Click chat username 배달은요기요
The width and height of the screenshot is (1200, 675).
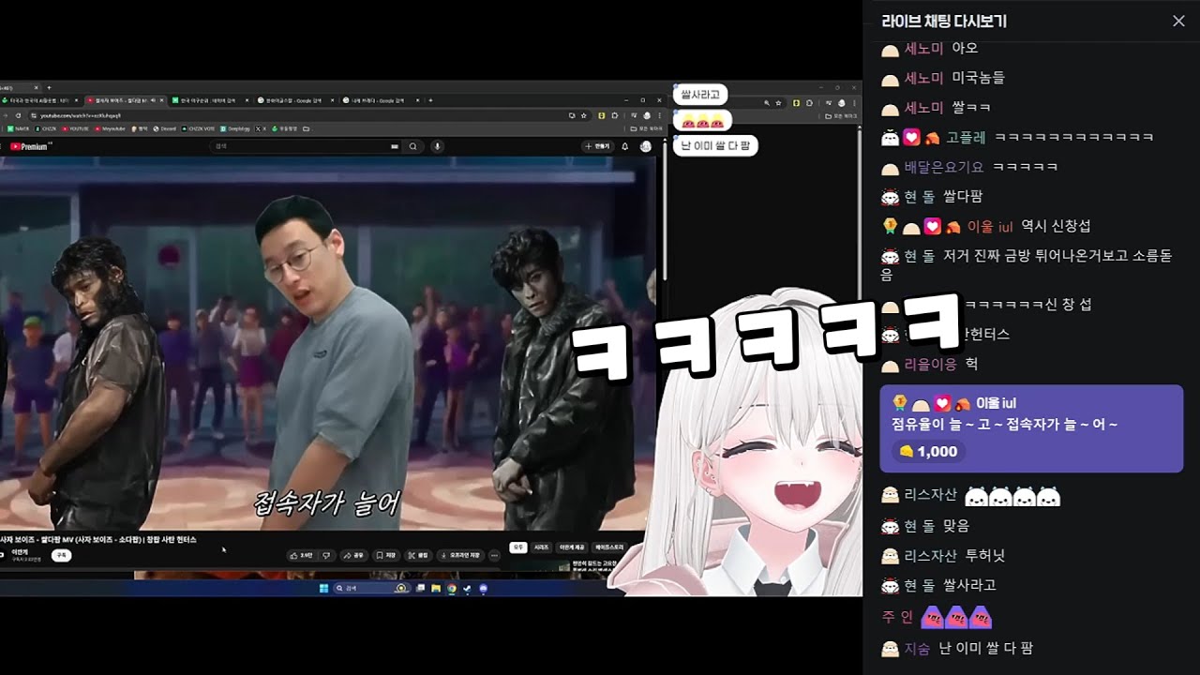[x=944, y=168]
